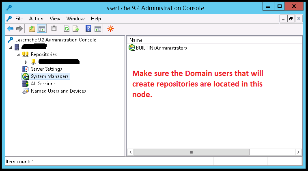Screen dimensions: 308x171
Task: Click the horizontal scrollbar right arrow
Action: click(298, 152)
